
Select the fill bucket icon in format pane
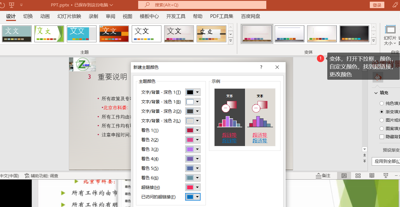click(378, 77)
